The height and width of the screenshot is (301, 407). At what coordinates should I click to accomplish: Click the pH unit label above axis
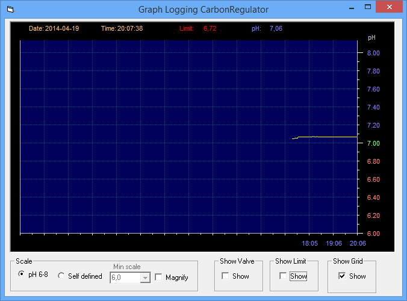[x=371, y=38]
